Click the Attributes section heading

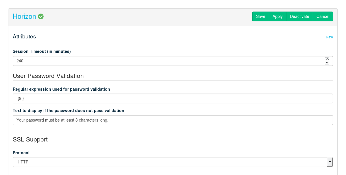[24, 37]
